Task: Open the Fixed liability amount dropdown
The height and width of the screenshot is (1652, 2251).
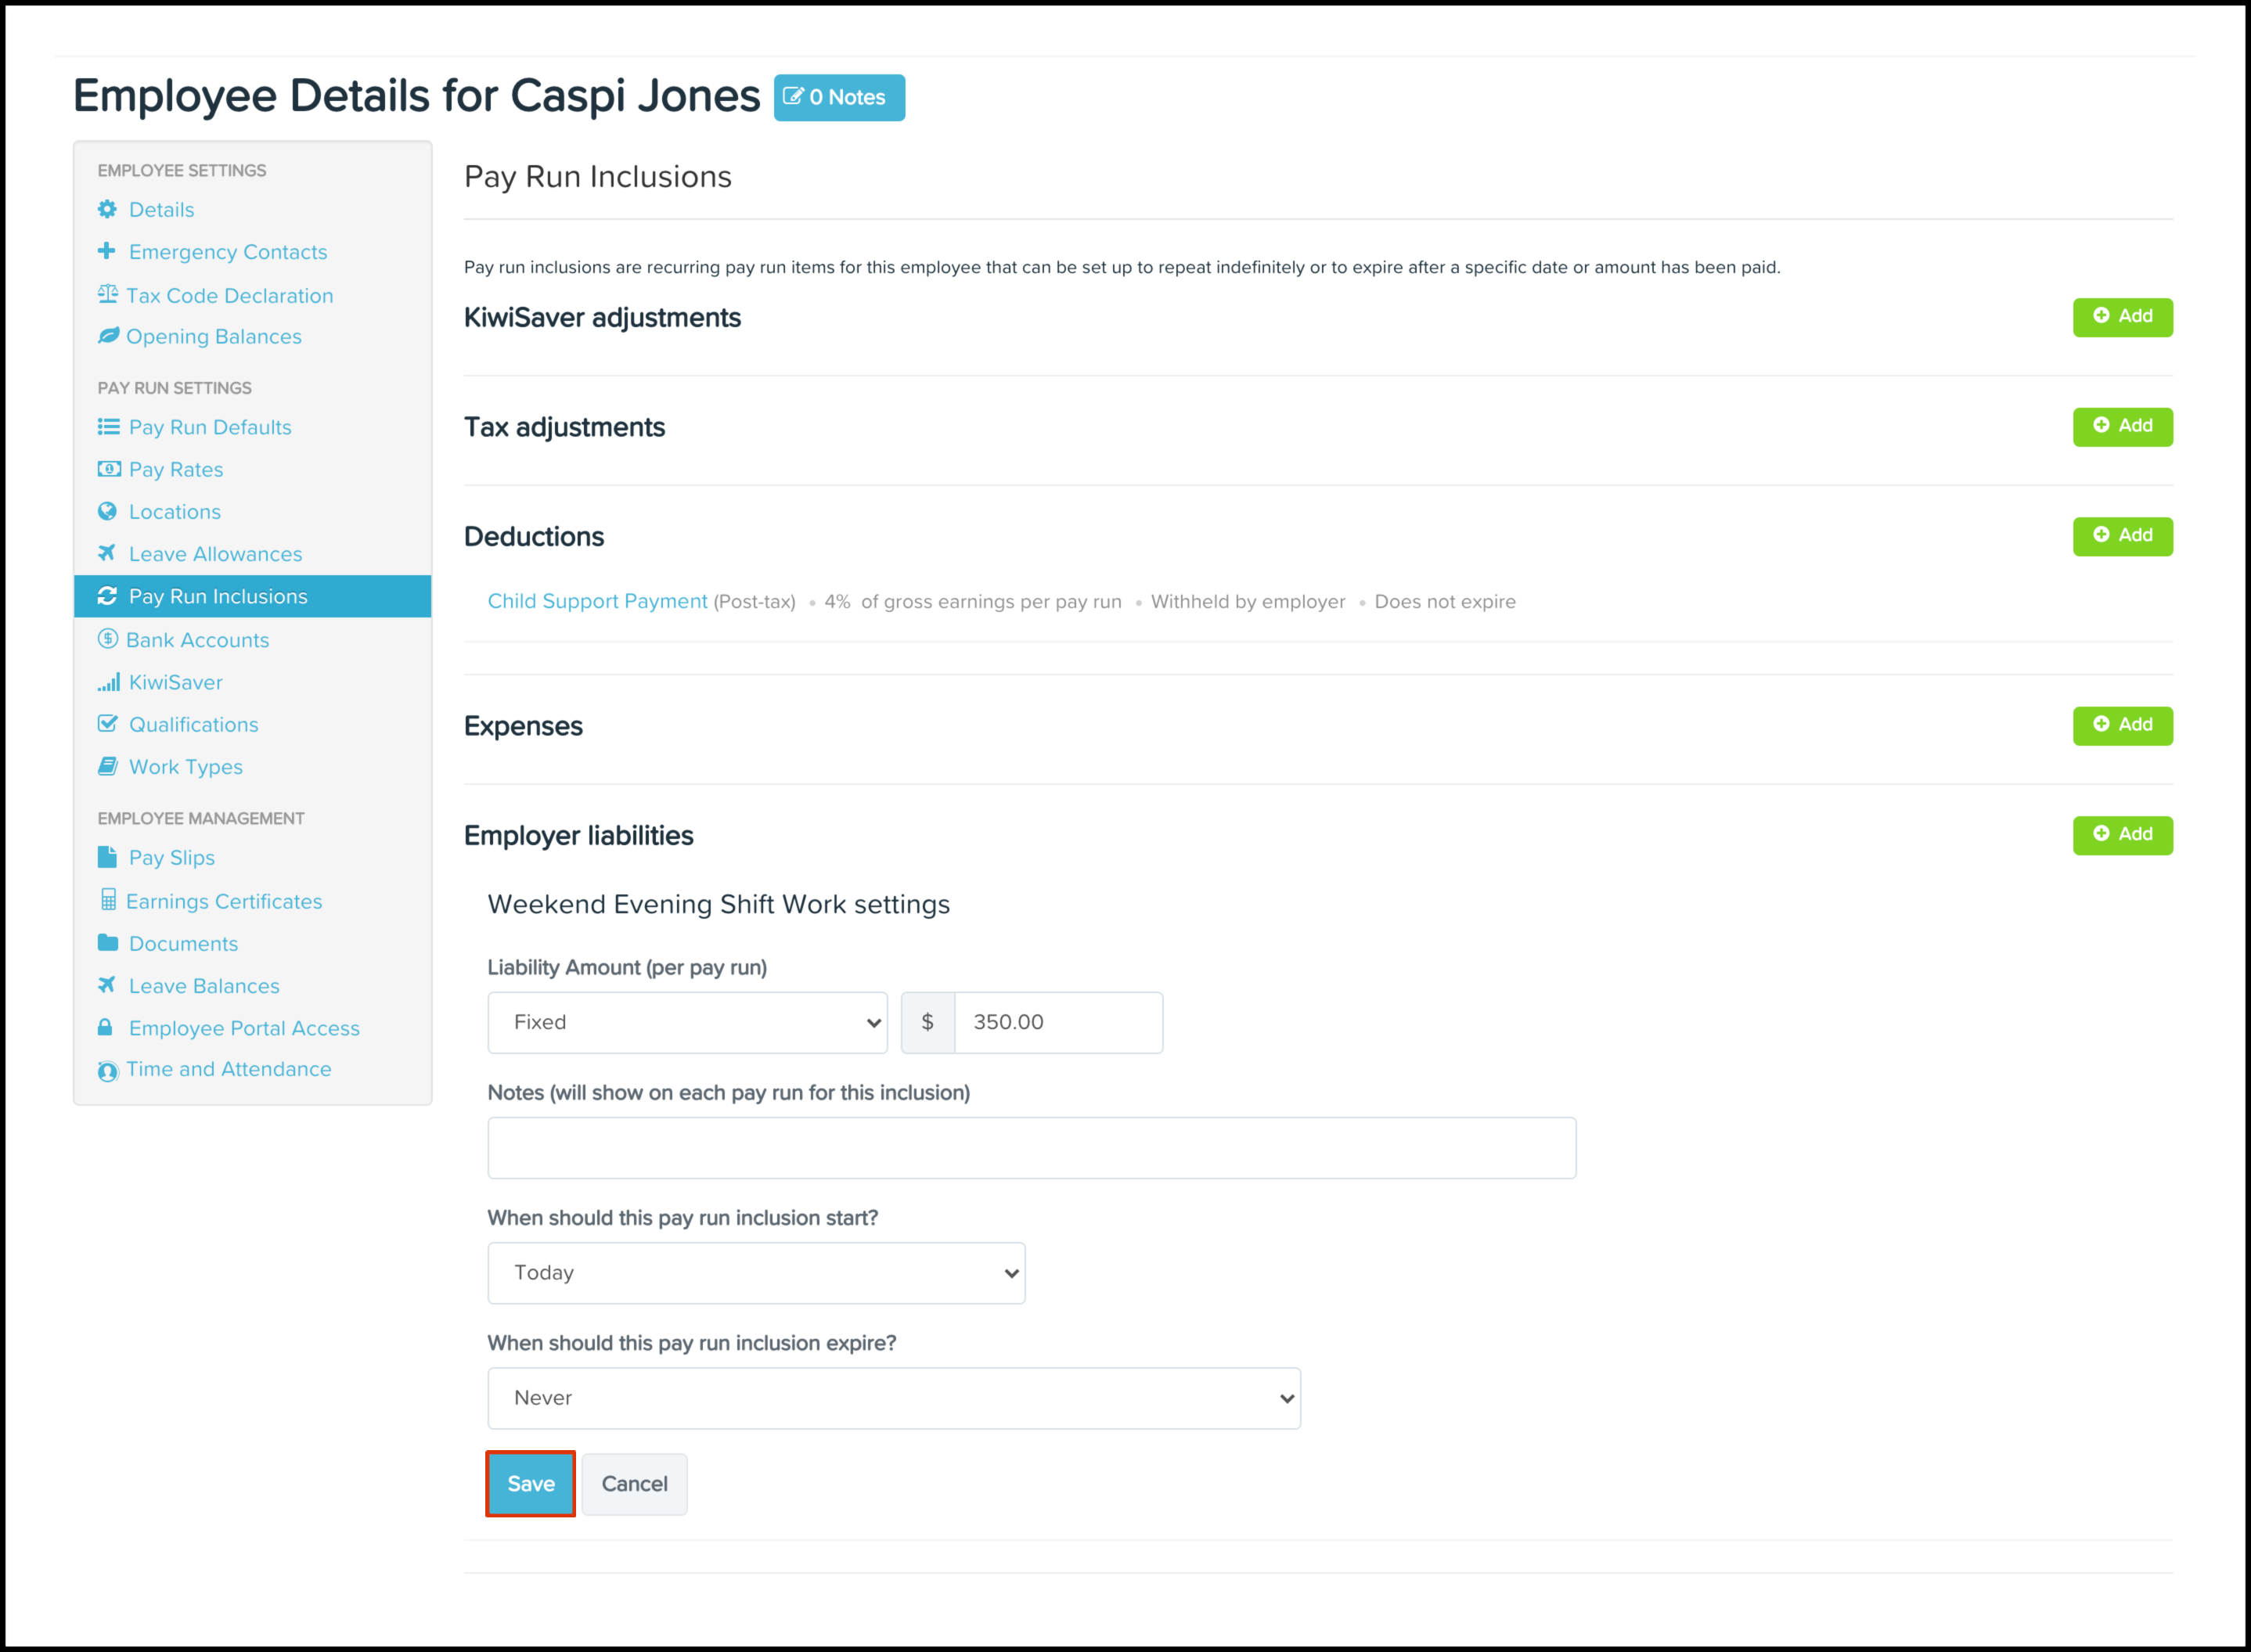Action: tap(687, 1022)
